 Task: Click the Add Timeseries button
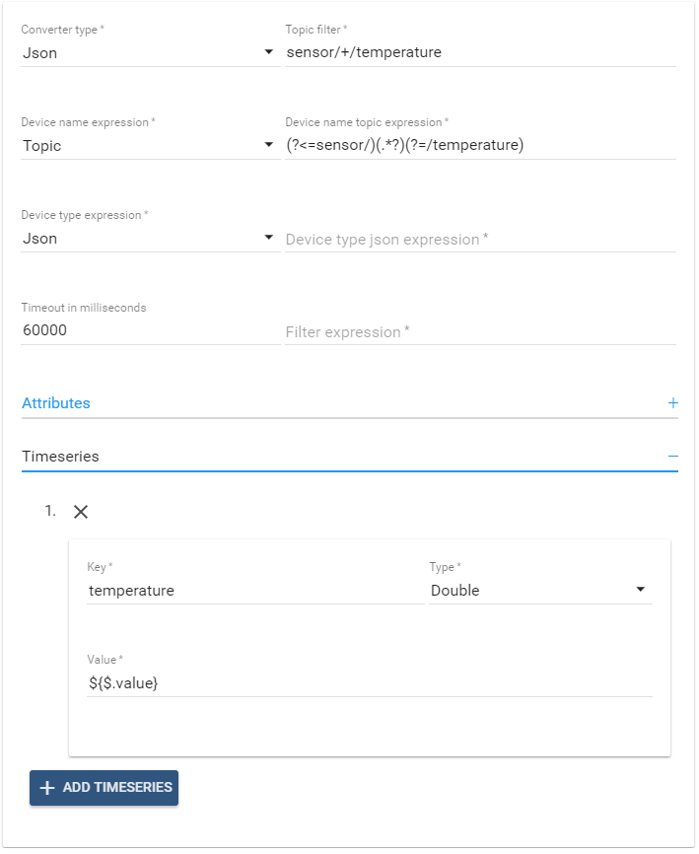click(104, 788)
